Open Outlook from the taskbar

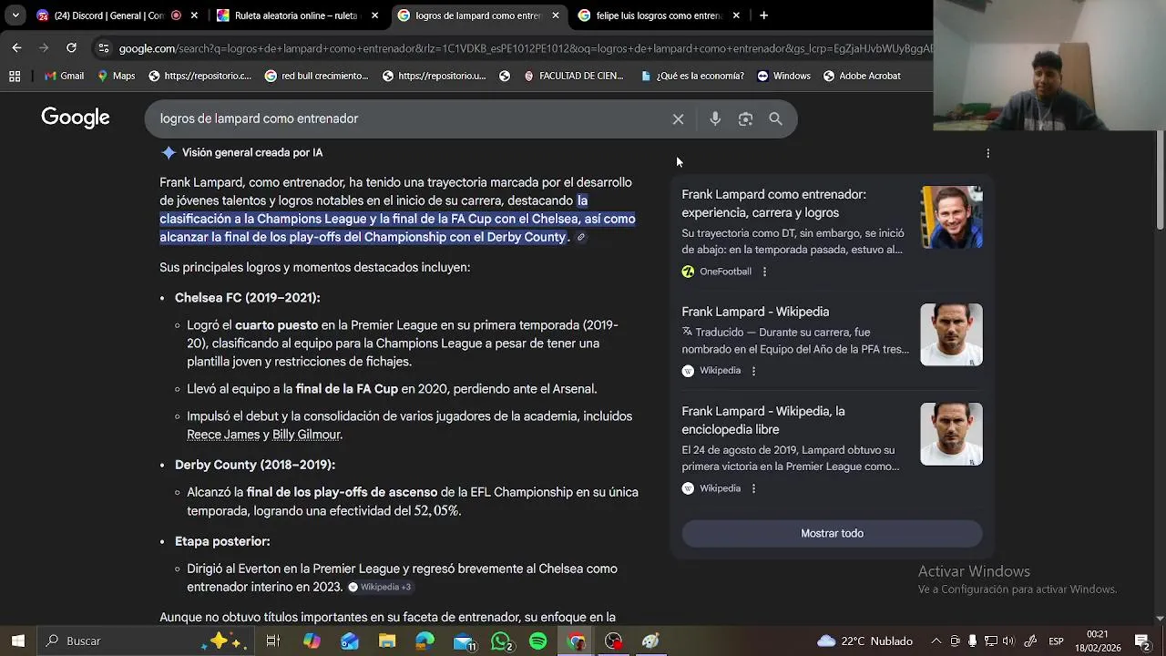(350, 641)
